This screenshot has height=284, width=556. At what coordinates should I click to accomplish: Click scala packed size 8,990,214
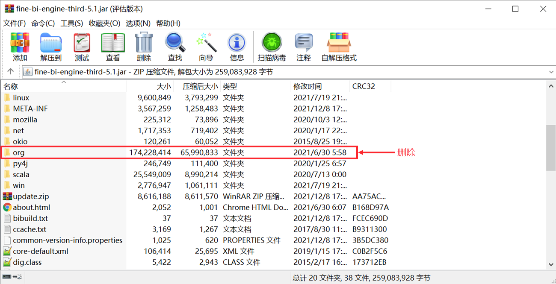pos(201,174)
